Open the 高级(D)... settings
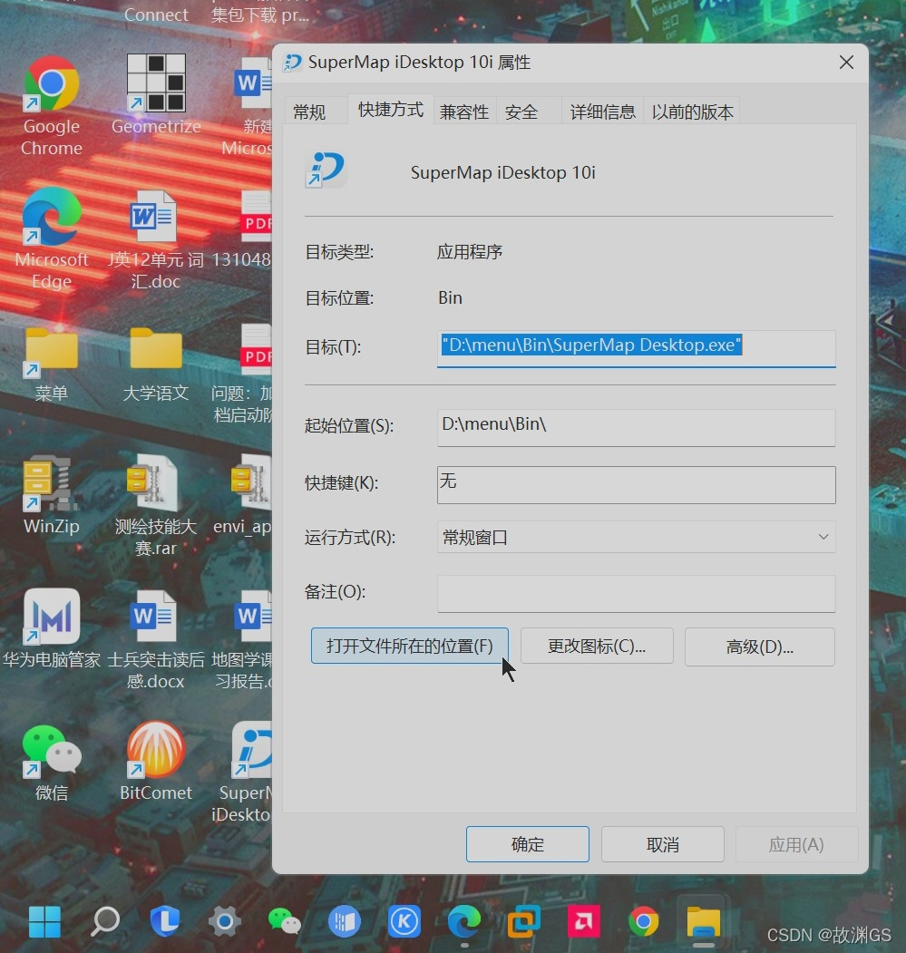The height and width of the screenshot is (953, 906). coord(759,647)
